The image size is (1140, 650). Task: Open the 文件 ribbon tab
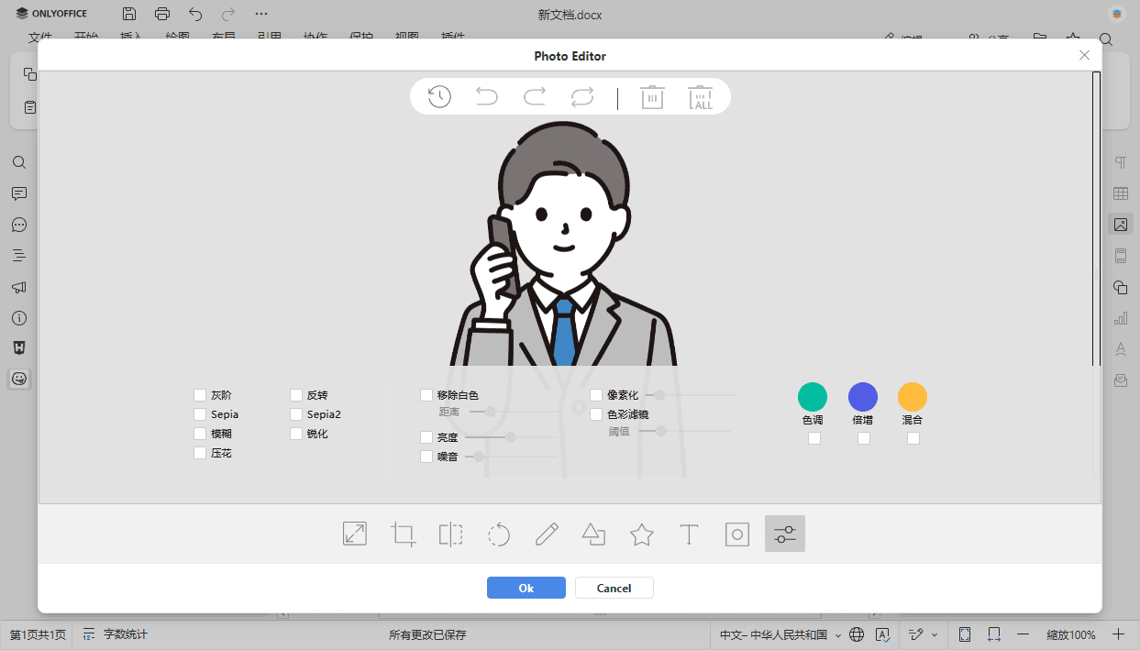tap(41, 37)
